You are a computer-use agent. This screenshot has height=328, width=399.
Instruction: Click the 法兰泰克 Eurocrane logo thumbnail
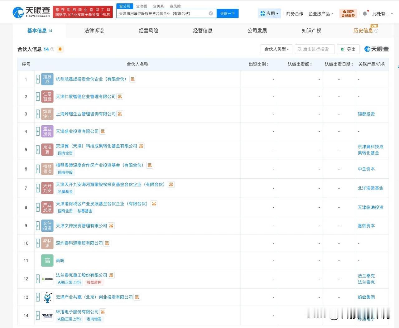(x=47, y=279)
